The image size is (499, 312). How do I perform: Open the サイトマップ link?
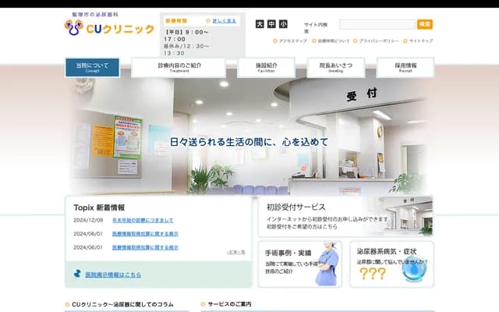point(421,41)
